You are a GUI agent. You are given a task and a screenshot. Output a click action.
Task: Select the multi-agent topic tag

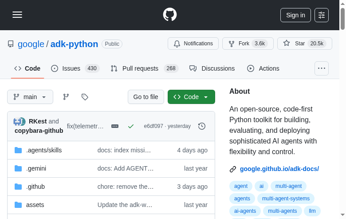click(288, 186)
